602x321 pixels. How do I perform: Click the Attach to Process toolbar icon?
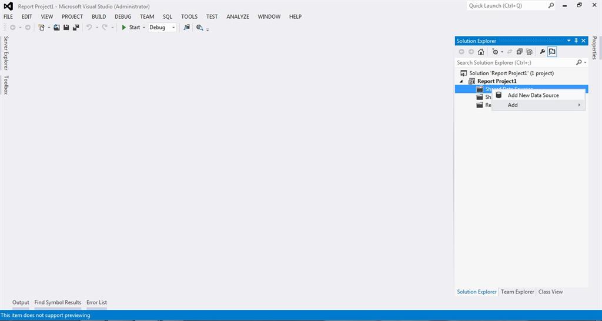[186, 28]
